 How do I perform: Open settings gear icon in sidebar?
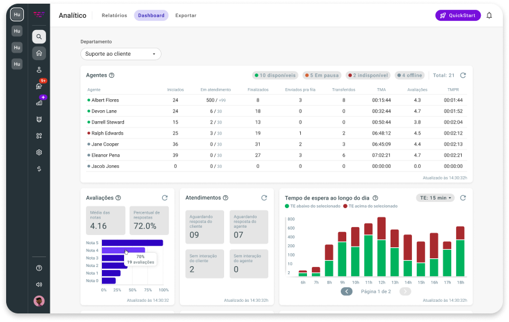click(39, 152)
